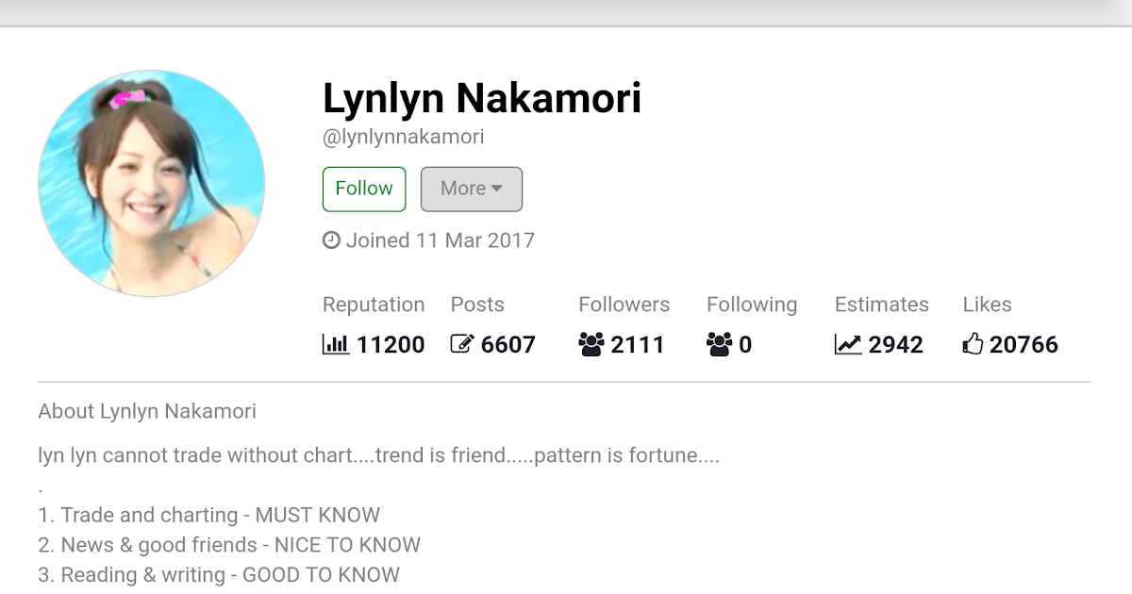The image size is (1132, 594).
Task: Click the @lynlynnakamori username handle
Action: [403, 137]
